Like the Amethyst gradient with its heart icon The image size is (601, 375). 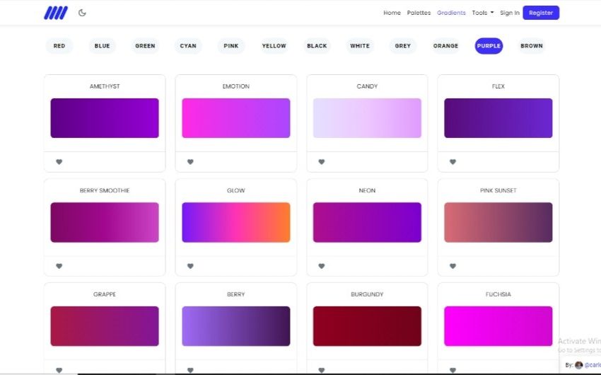tap(59, 162)
